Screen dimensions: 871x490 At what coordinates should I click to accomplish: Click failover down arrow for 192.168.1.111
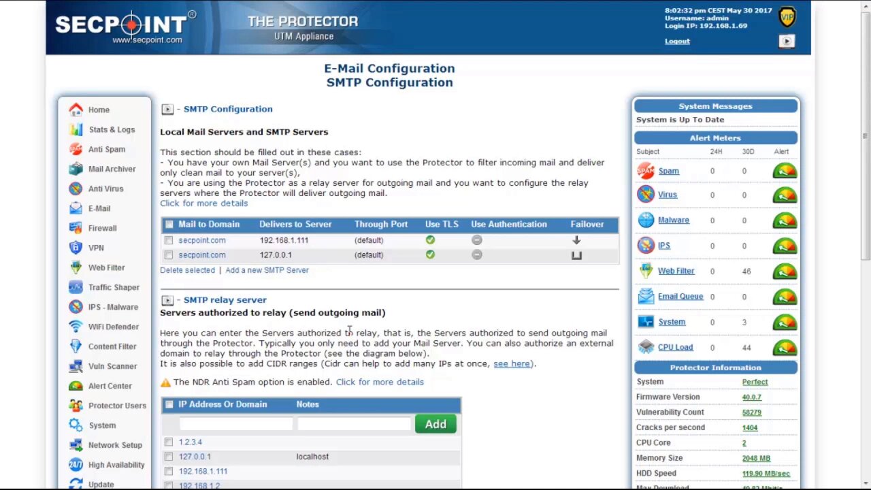576,240
